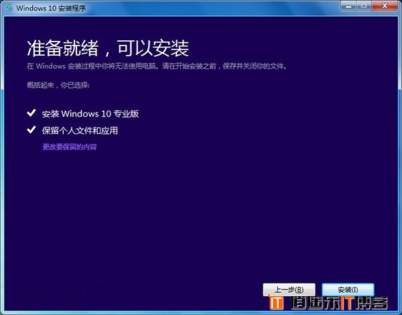This screenshot has height=315, width=402.
Task: Select the text 保留个人文件和应用
Action: [80, 131]
